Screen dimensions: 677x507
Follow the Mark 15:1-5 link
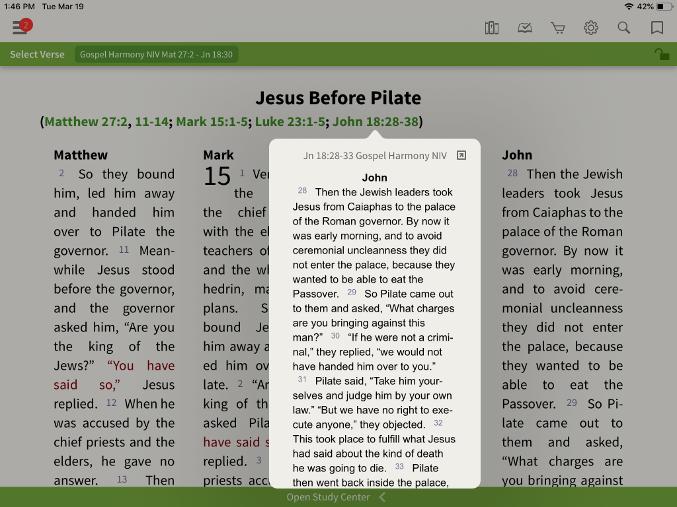(212, 121)
